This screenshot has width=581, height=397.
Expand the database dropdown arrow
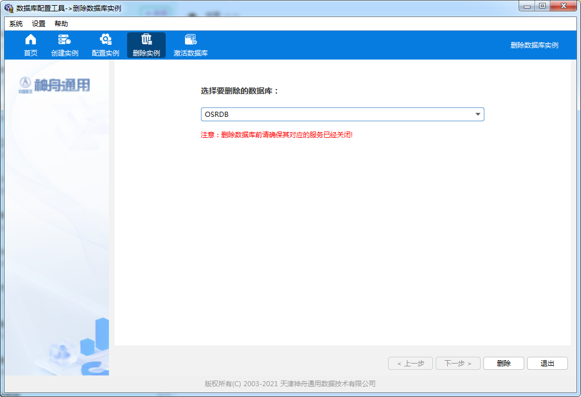click(x=478, y=115)
